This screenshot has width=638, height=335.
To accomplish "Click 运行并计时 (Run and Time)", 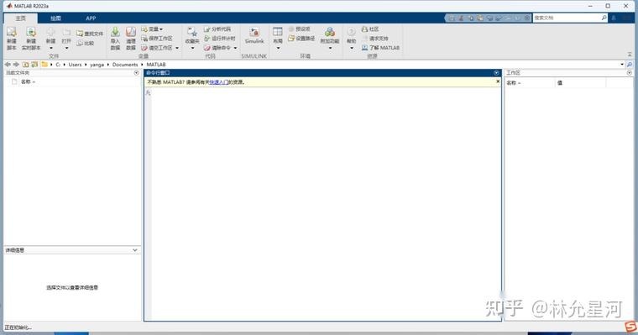I will click(x=220, y=39).
